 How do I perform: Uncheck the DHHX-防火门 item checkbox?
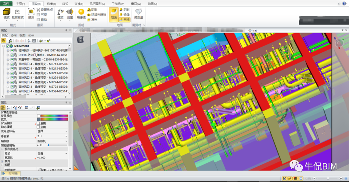coord(12,55)
